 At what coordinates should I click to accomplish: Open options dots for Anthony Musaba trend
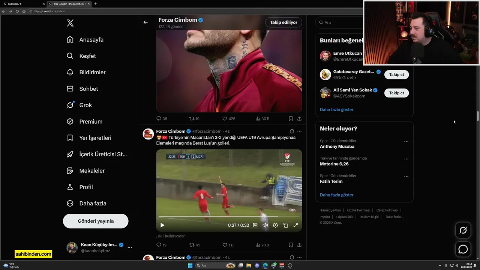point(406,142)
